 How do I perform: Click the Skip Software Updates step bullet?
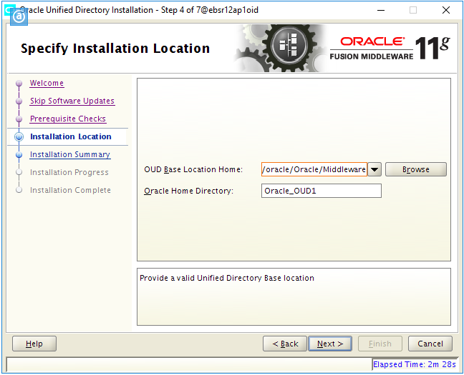pos(19,101)
